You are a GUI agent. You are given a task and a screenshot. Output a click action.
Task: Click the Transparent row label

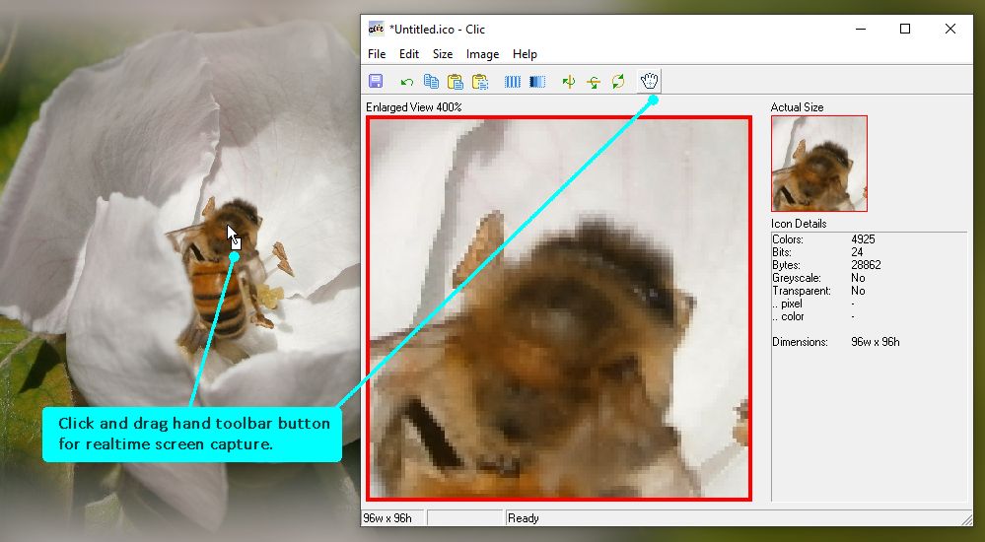[x=802, y=291]
